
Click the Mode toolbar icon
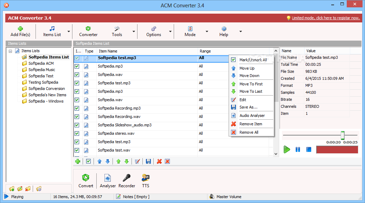point(190,29)
